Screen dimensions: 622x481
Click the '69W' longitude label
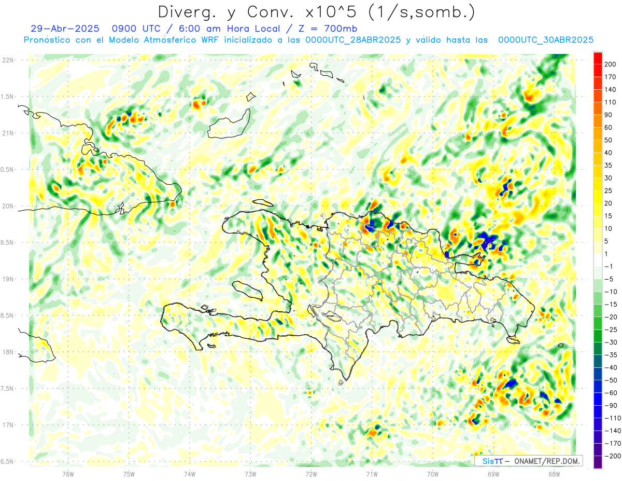tap(493, 473)
